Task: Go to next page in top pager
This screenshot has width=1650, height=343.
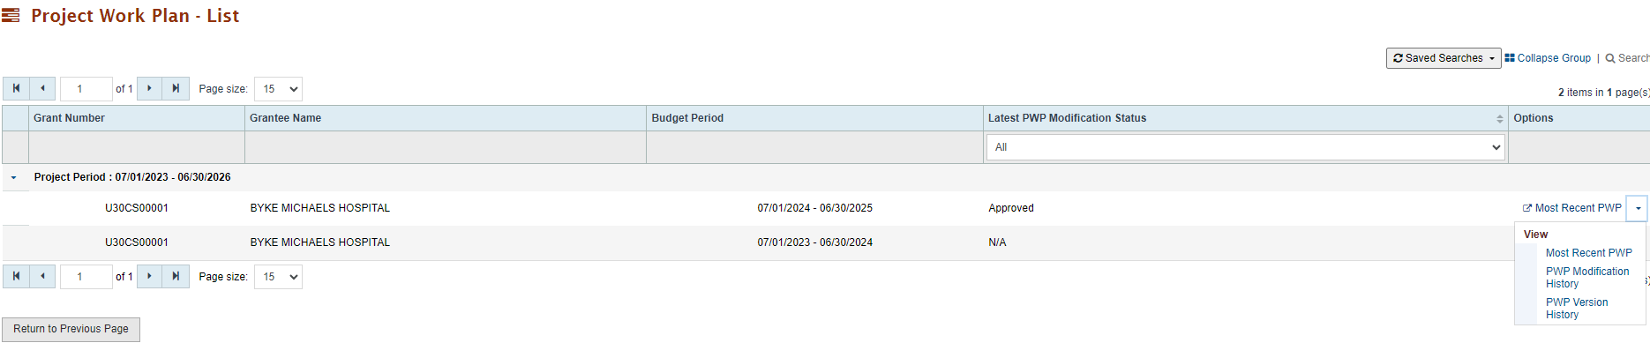Action: [x=149, y=88]
